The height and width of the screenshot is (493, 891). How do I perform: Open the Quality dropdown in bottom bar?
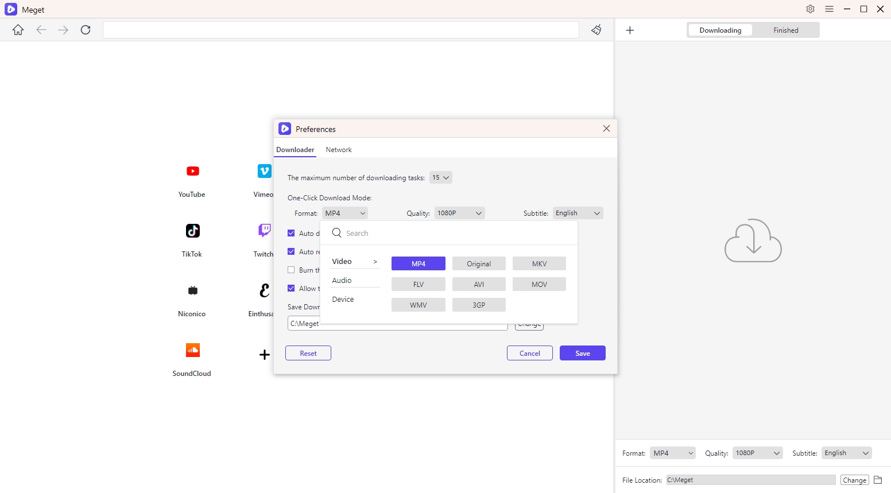pos(758,453)
